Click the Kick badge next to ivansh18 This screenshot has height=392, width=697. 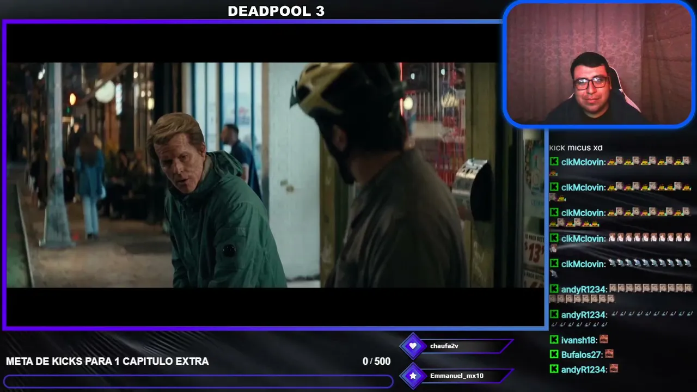(554, 340)
